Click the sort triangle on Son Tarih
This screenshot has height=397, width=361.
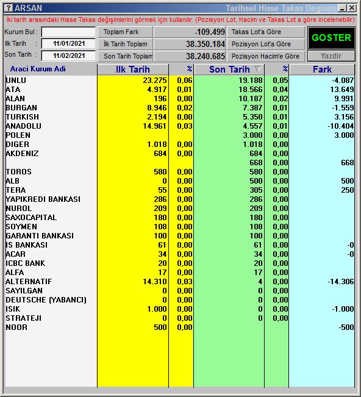(258, 69)
